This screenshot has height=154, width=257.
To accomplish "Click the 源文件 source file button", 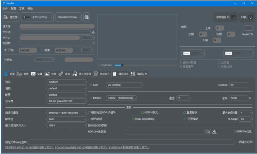I will pyautogui.click(x=11, y=17).
